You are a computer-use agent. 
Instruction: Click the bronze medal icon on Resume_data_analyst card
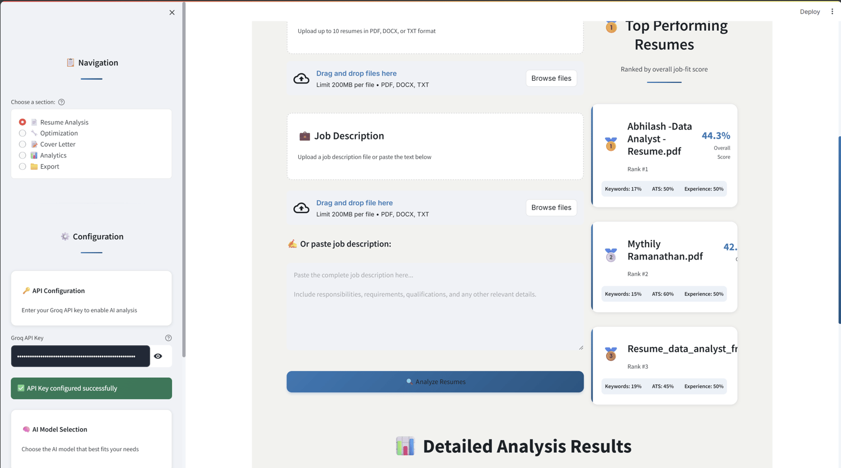[611, 354]
